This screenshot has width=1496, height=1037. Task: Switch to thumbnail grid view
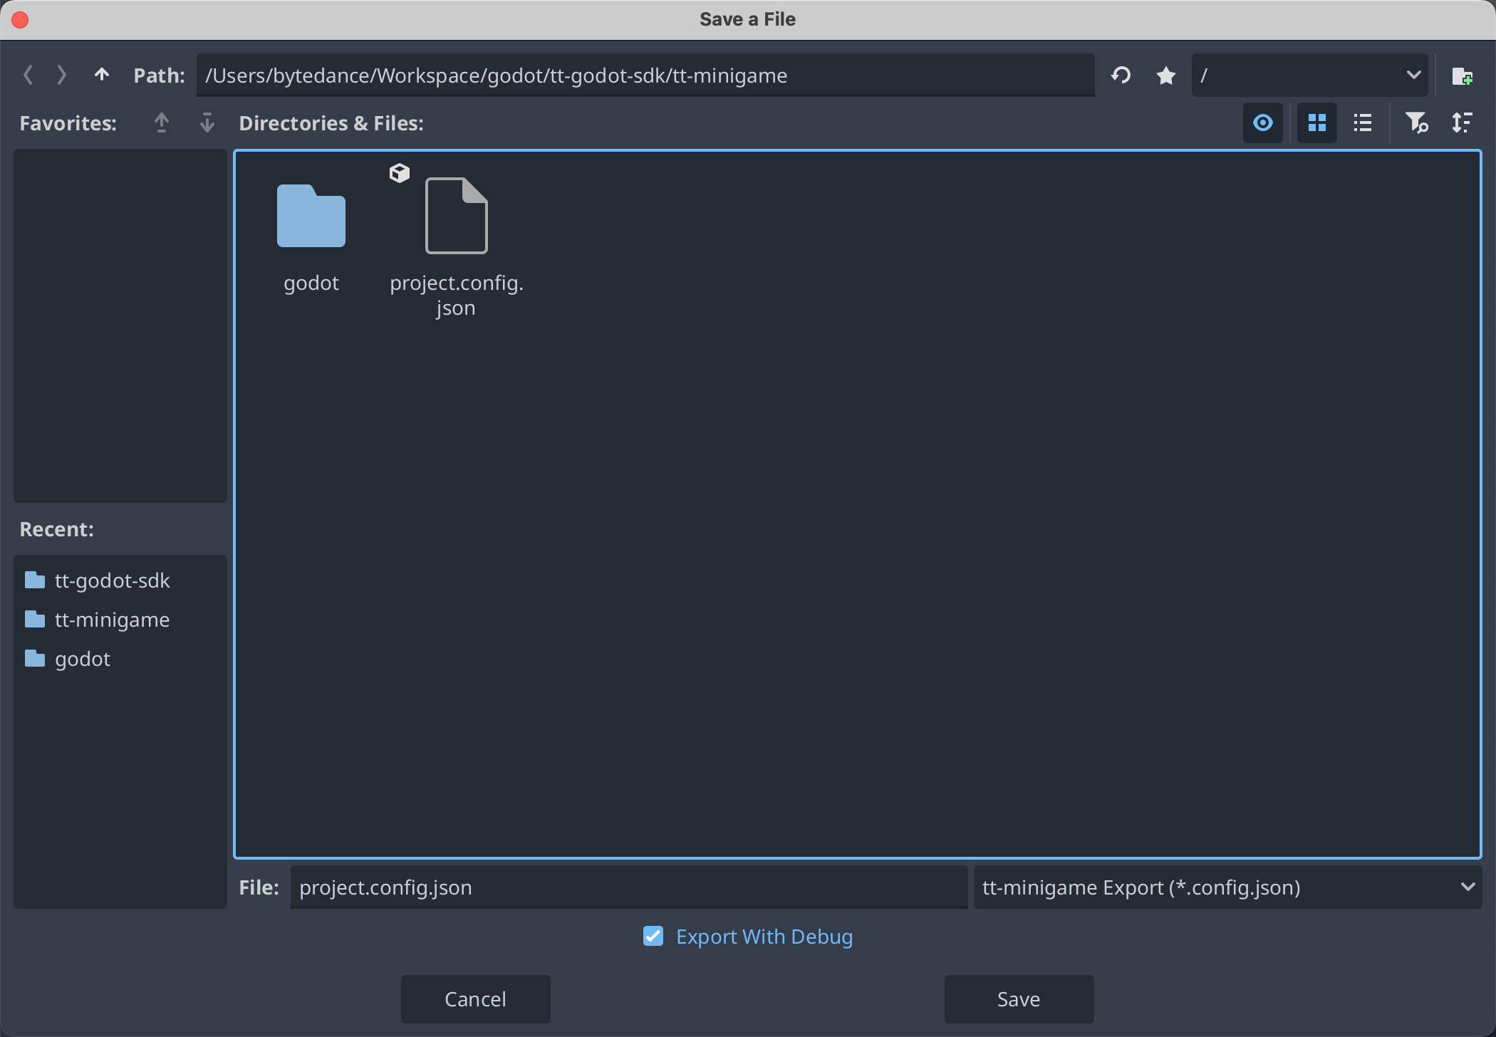click(1316, 123)
